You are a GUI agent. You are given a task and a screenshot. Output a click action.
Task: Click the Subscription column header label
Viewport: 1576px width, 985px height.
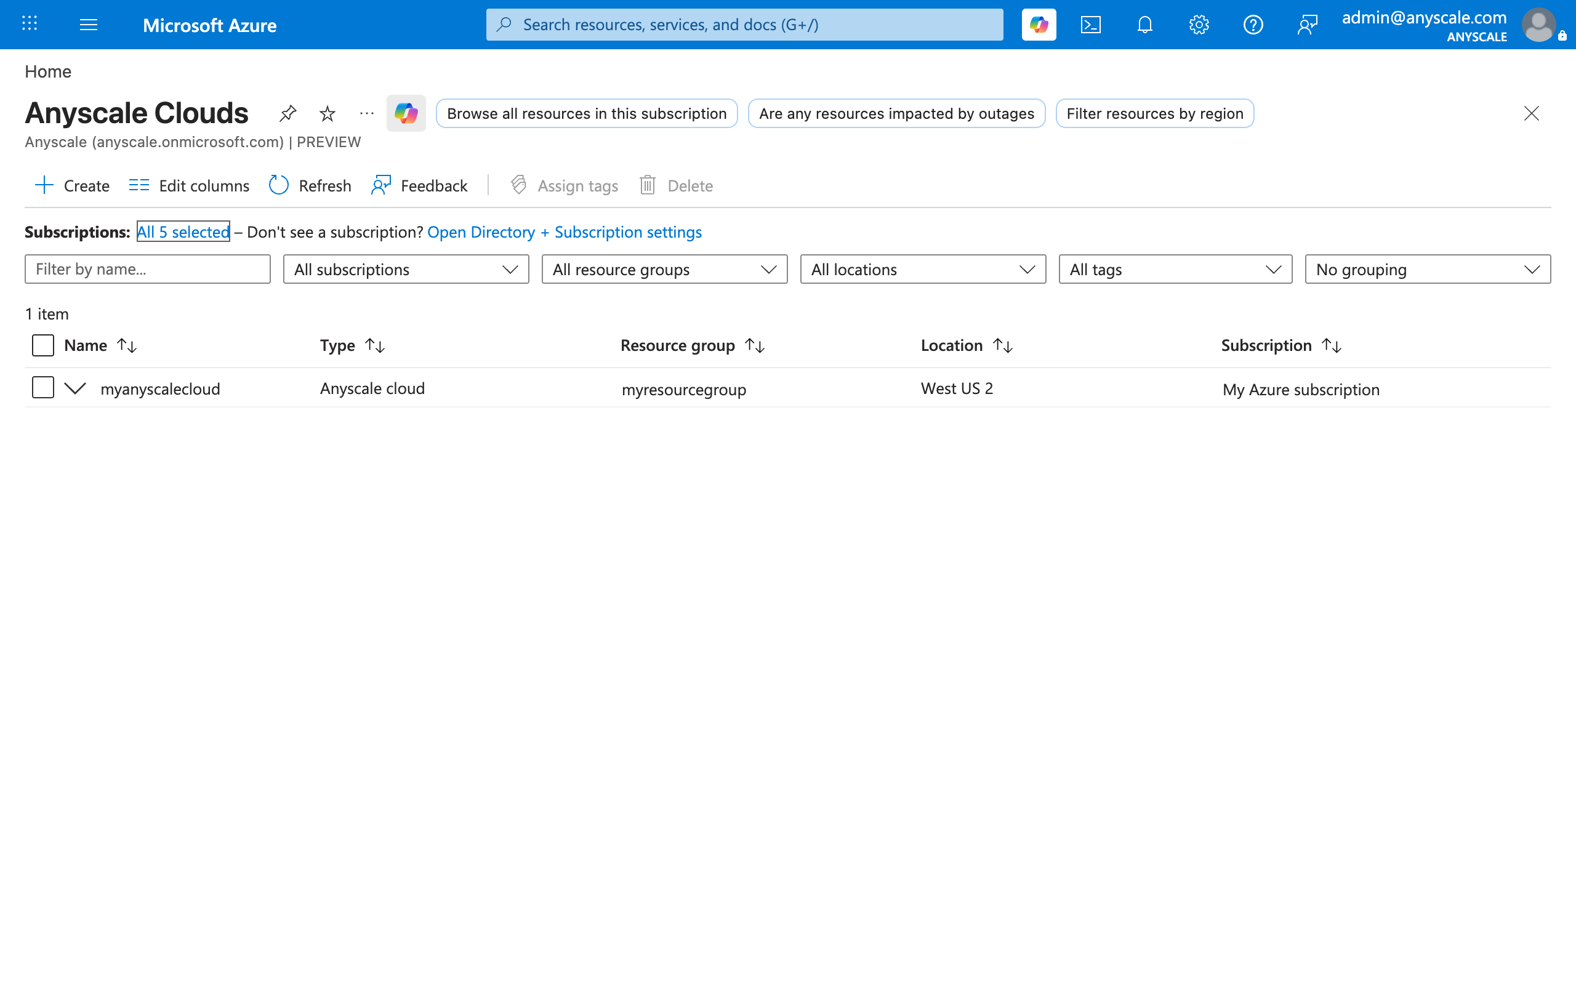1267,345
